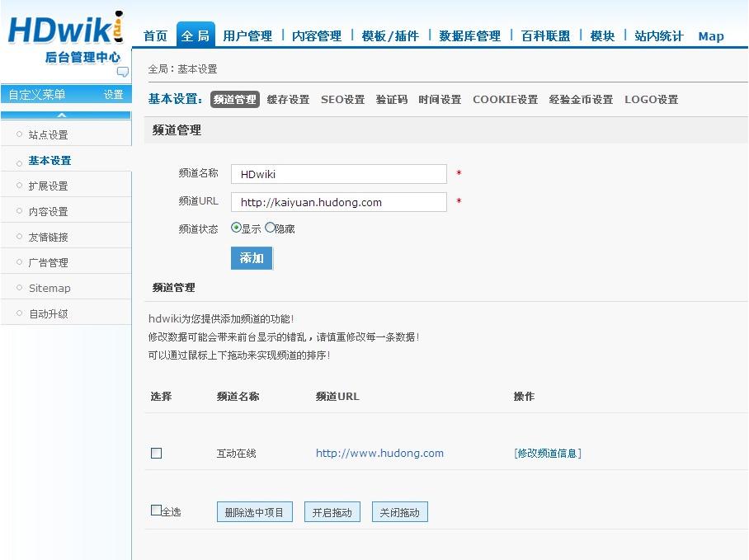
Task: Select 显示 radio button for channel status
Action: pyautogui.click(x=236, y=228)
